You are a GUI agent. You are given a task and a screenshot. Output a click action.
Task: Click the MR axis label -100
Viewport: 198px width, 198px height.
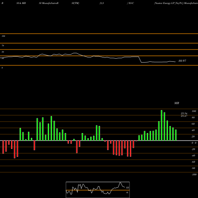tap(194, 175)
